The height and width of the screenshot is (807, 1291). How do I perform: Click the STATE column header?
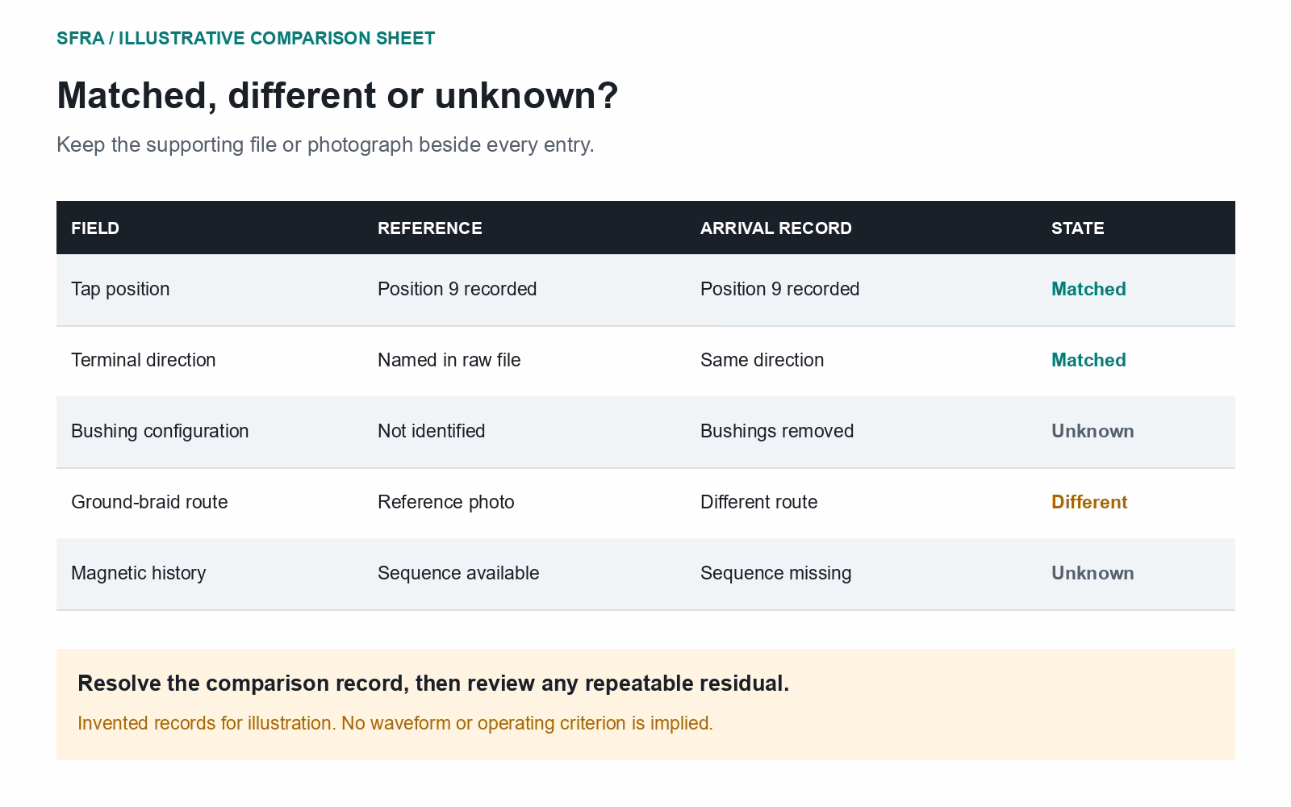click(x=1078, y=228)
